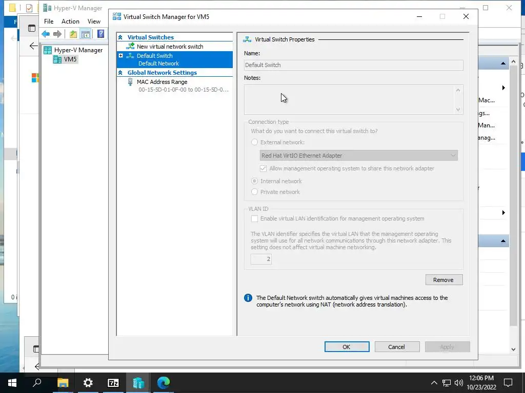
Task: Click the taskbar Search magnifier icon
Action: point(37,382)
